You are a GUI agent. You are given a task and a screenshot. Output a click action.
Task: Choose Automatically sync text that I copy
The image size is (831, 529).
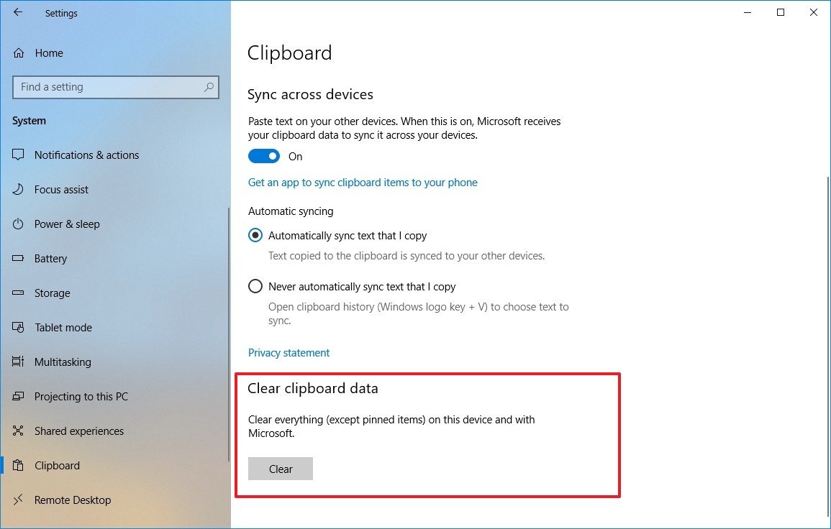click(x=255, y=235)
